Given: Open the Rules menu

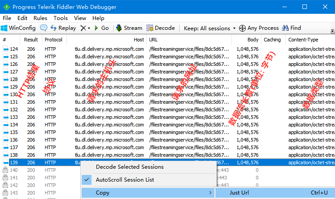Looking at the screenshot, I should [x=40, y=18].
